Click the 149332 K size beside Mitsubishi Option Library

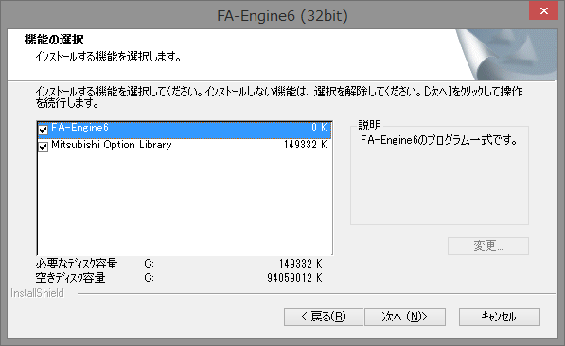pos(305,145)
